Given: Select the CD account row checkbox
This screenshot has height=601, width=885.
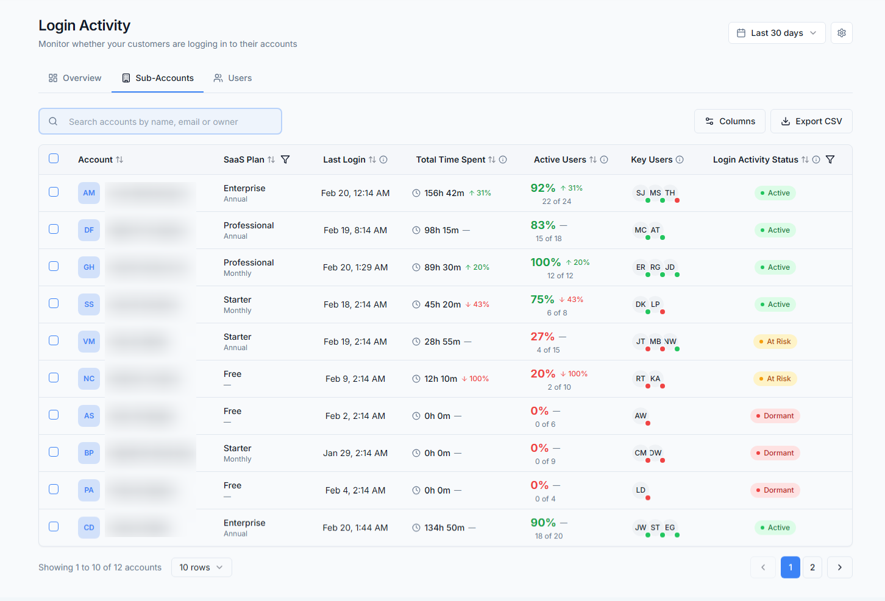Looking at the screenshot, I should point(54,526).
